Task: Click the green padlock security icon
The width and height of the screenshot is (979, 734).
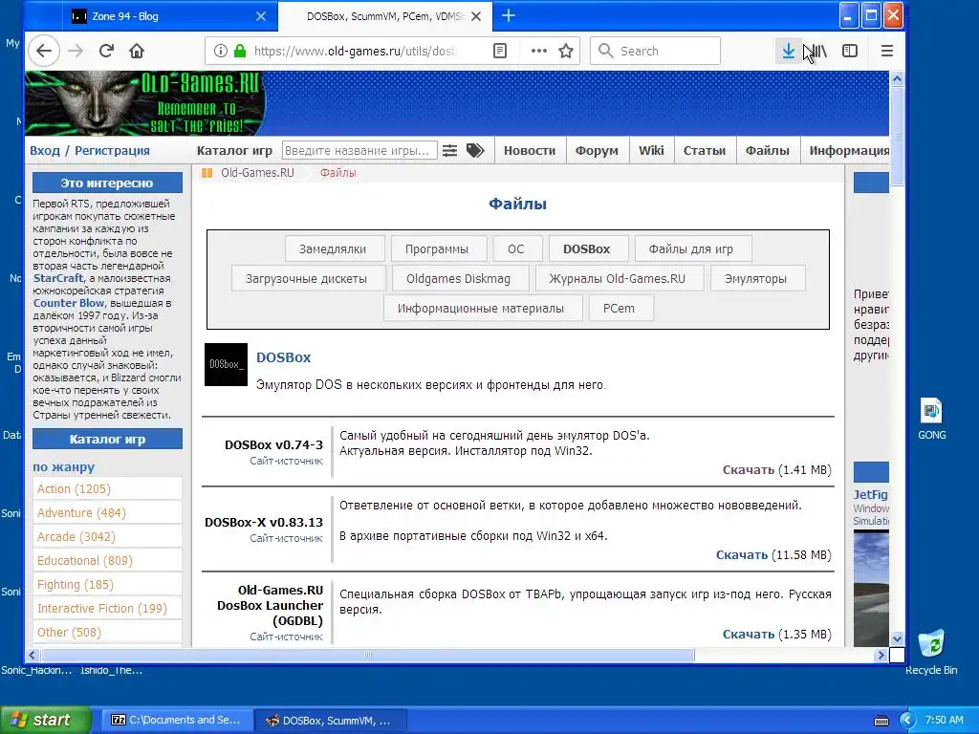Action: pyautogui.click(x=240, y=51)
